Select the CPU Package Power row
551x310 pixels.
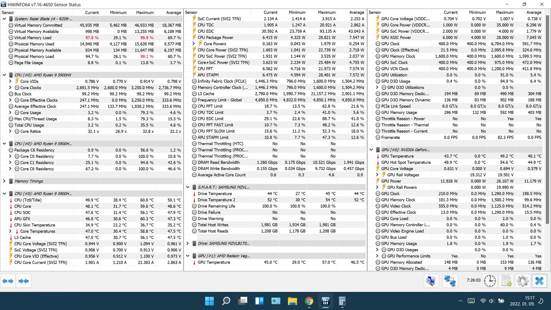point(215,38)
